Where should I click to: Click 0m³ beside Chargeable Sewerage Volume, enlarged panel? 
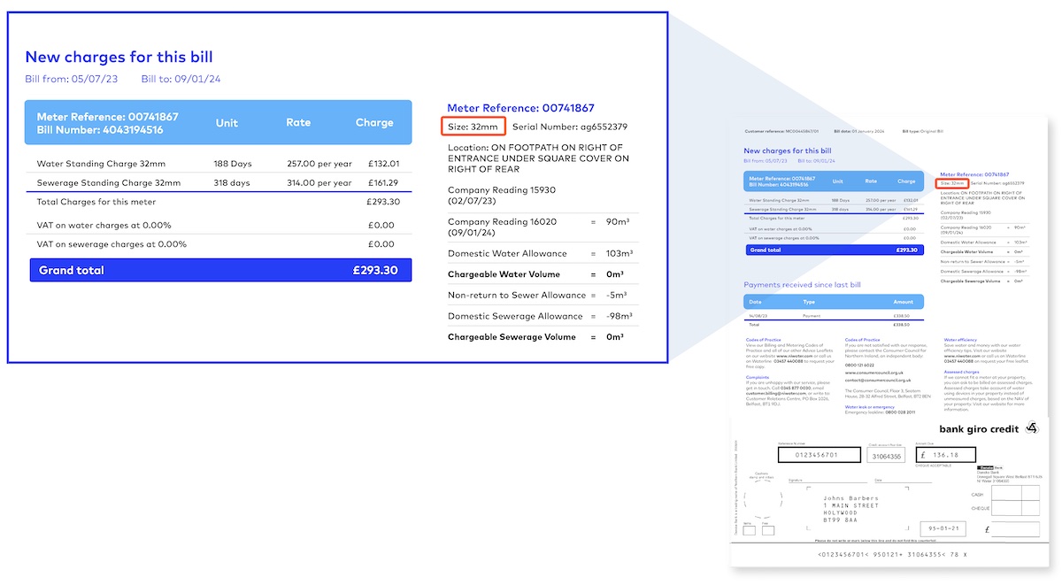pos(616,337)
